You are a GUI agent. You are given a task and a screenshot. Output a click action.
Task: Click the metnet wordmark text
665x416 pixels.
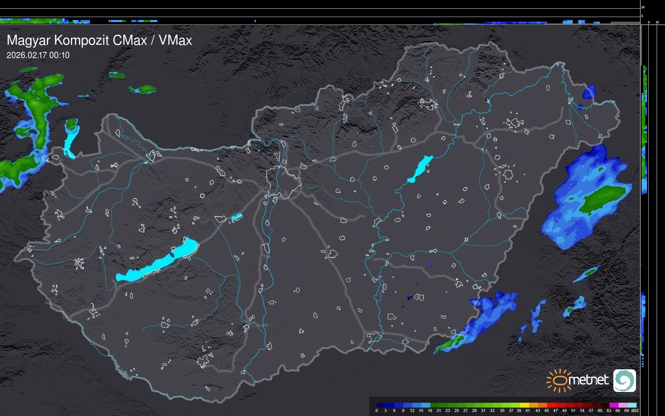point(589,380)
